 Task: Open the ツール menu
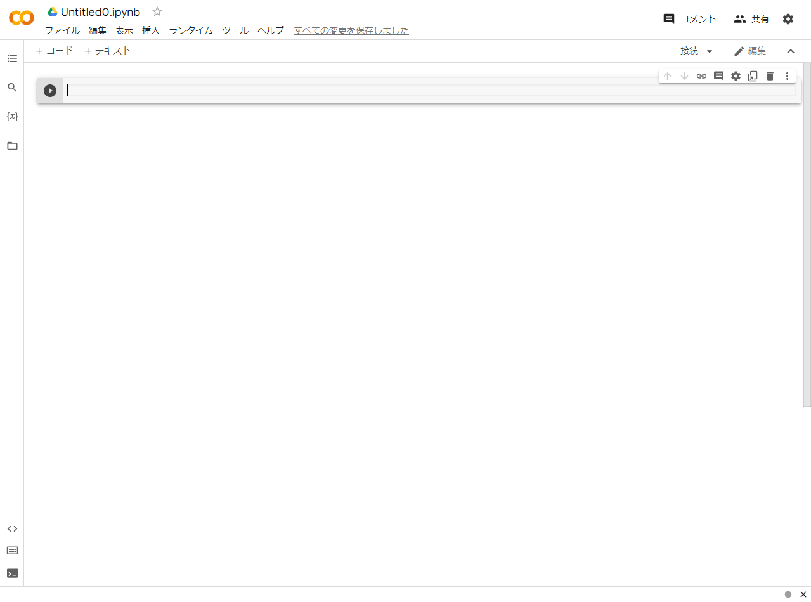[235, 30]
